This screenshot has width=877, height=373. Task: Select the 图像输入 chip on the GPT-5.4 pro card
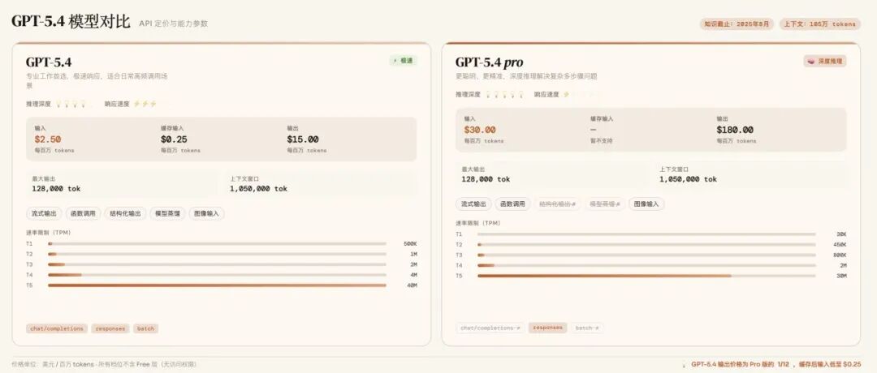[646, 204]
